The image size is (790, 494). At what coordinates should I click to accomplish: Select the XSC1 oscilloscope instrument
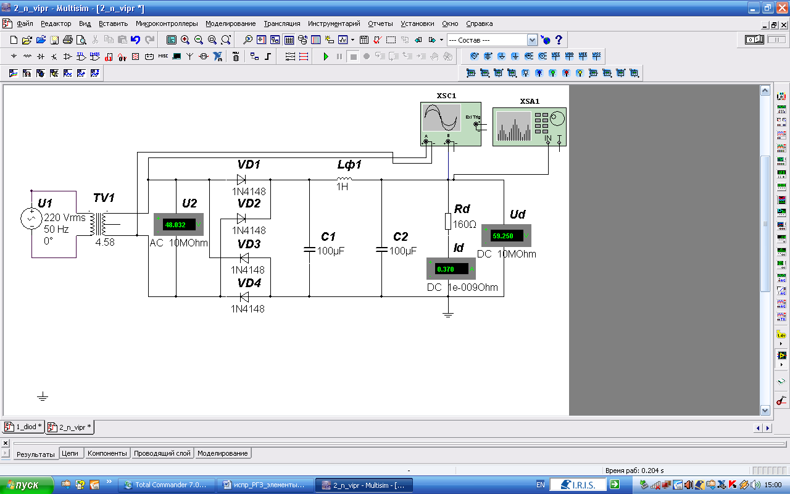tap(451, 124)
